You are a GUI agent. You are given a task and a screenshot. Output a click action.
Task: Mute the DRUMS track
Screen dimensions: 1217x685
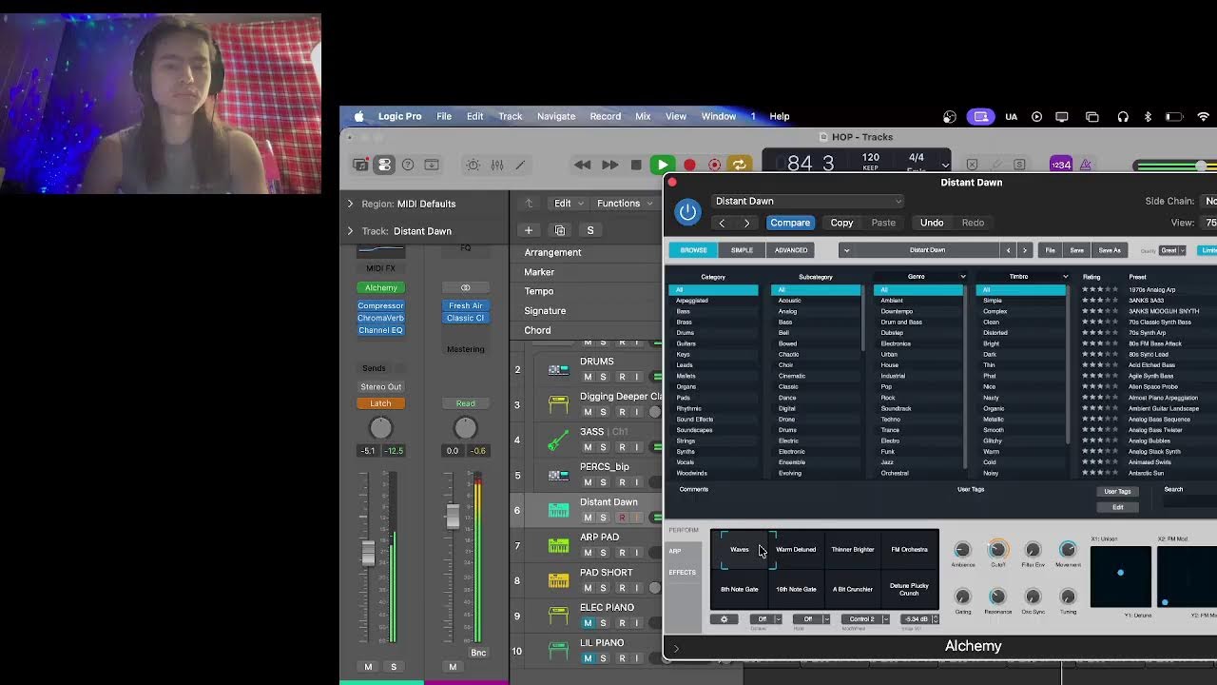588,378
